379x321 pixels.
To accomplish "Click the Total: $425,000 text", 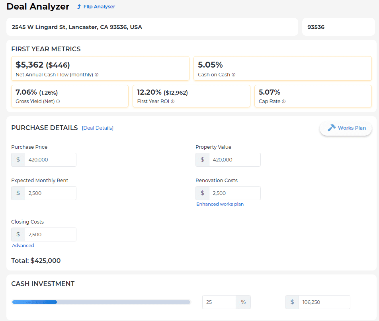I will [x=36, y=261].
